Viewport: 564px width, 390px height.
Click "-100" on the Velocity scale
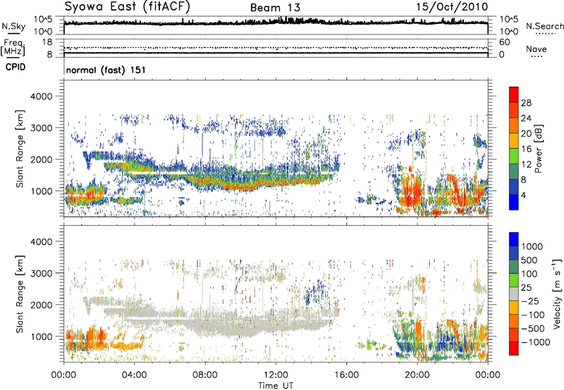[533, 315]
